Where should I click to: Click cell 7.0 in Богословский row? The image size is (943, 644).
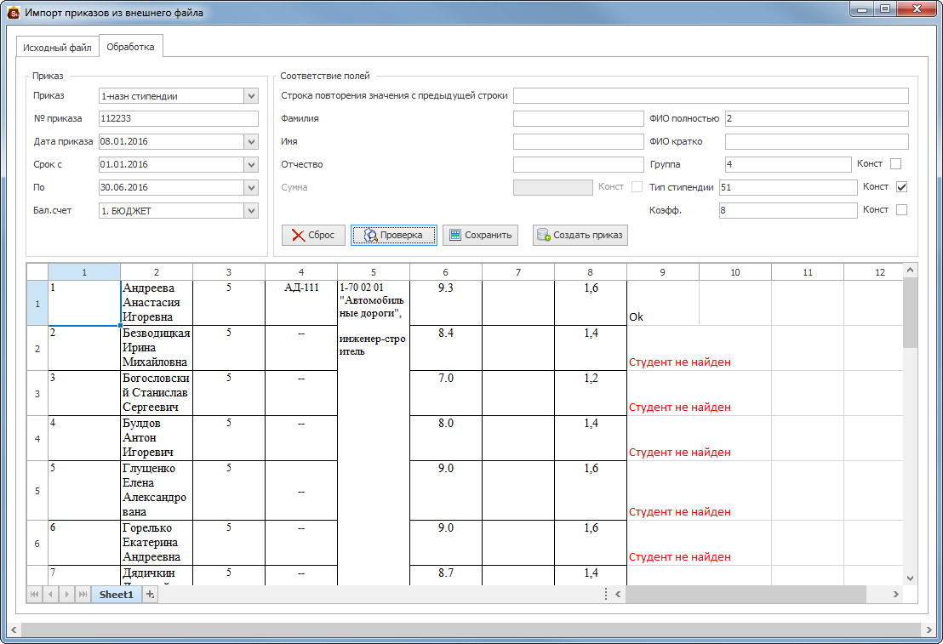pyautogui.click(x=446, y=393)
